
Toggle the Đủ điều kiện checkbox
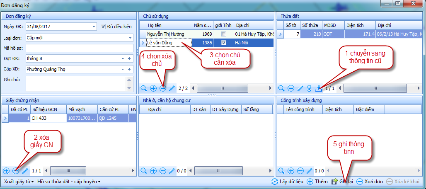coord(104,27)
